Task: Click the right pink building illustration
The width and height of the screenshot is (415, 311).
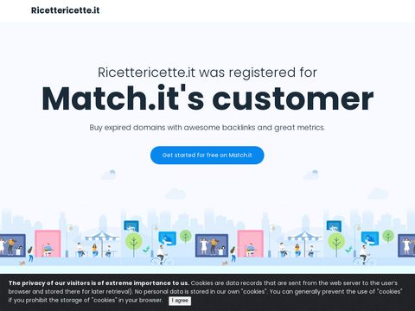Action: [x=250, y=244]
